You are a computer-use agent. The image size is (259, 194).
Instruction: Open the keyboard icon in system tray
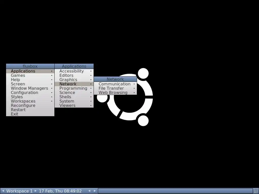tap(256, 191)
